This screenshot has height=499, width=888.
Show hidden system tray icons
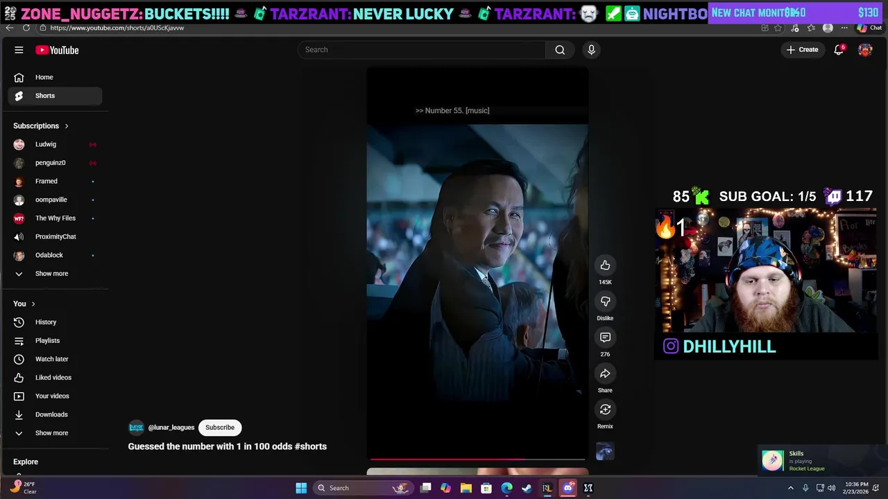click(790, 488)
